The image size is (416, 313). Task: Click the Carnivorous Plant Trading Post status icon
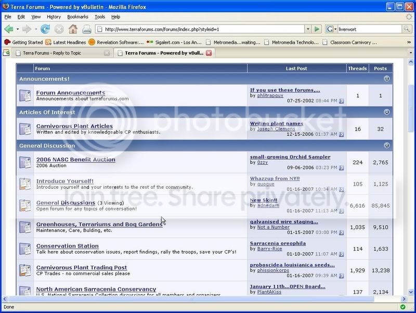click(x=25, y=270)
